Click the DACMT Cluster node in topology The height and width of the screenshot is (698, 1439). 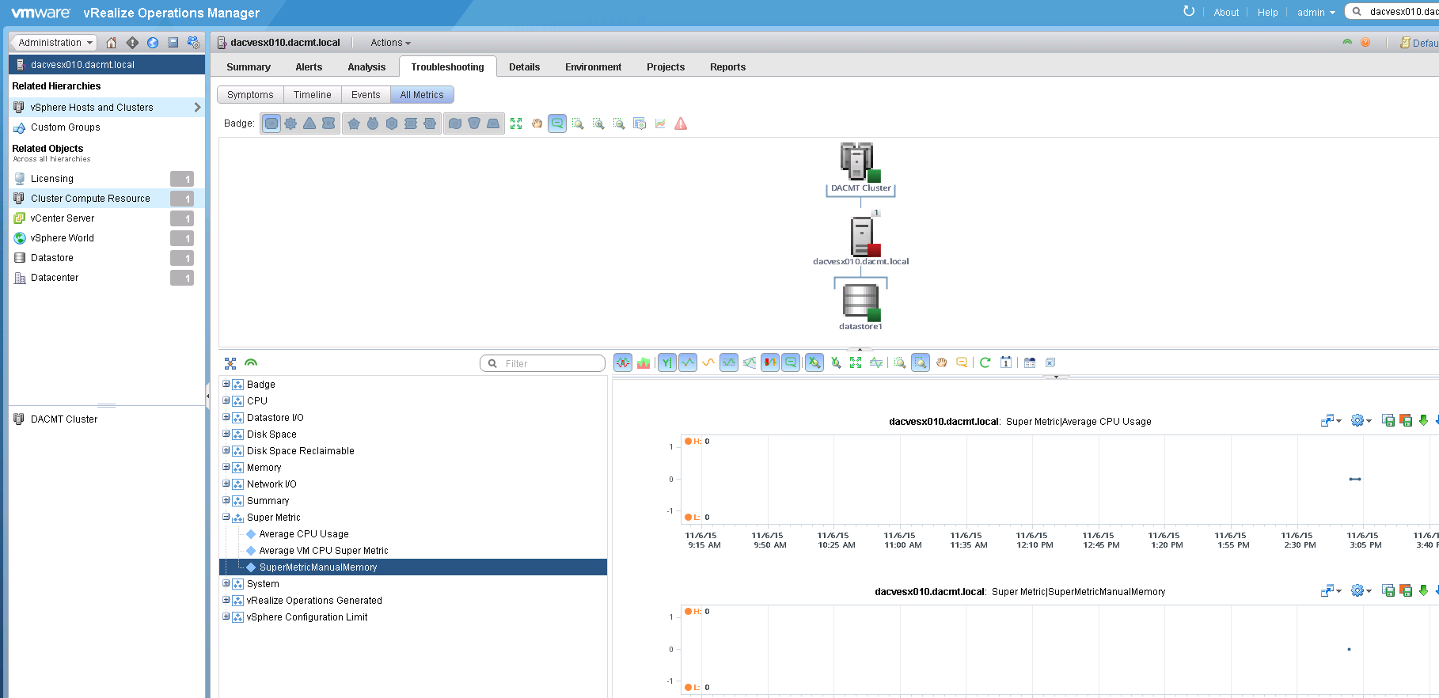pyautogui.click(x=860, y=168)
